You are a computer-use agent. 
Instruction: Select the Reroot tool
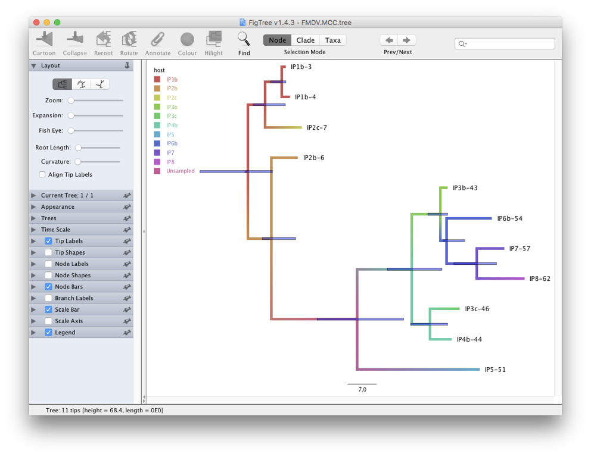[x=103, y=39]
